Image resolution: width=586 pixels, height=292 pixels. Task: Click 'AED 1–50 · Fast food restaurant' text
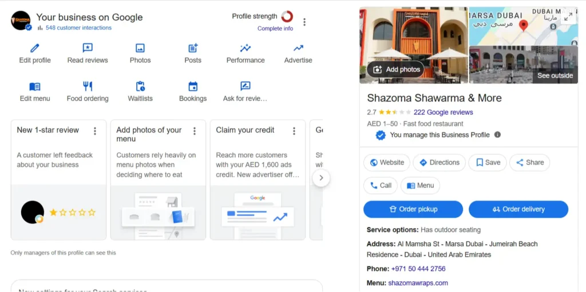415,123
